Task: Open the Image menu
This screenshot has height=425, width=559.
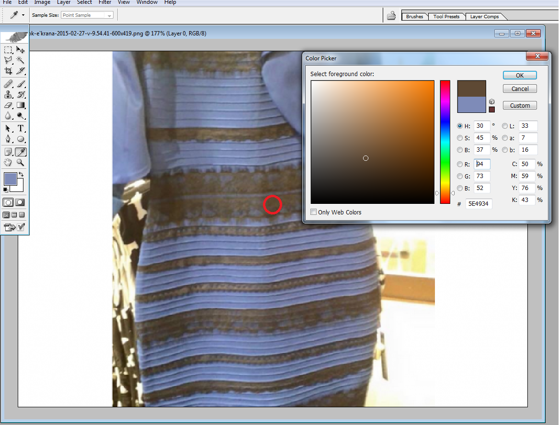Action: tap(42, 2)
